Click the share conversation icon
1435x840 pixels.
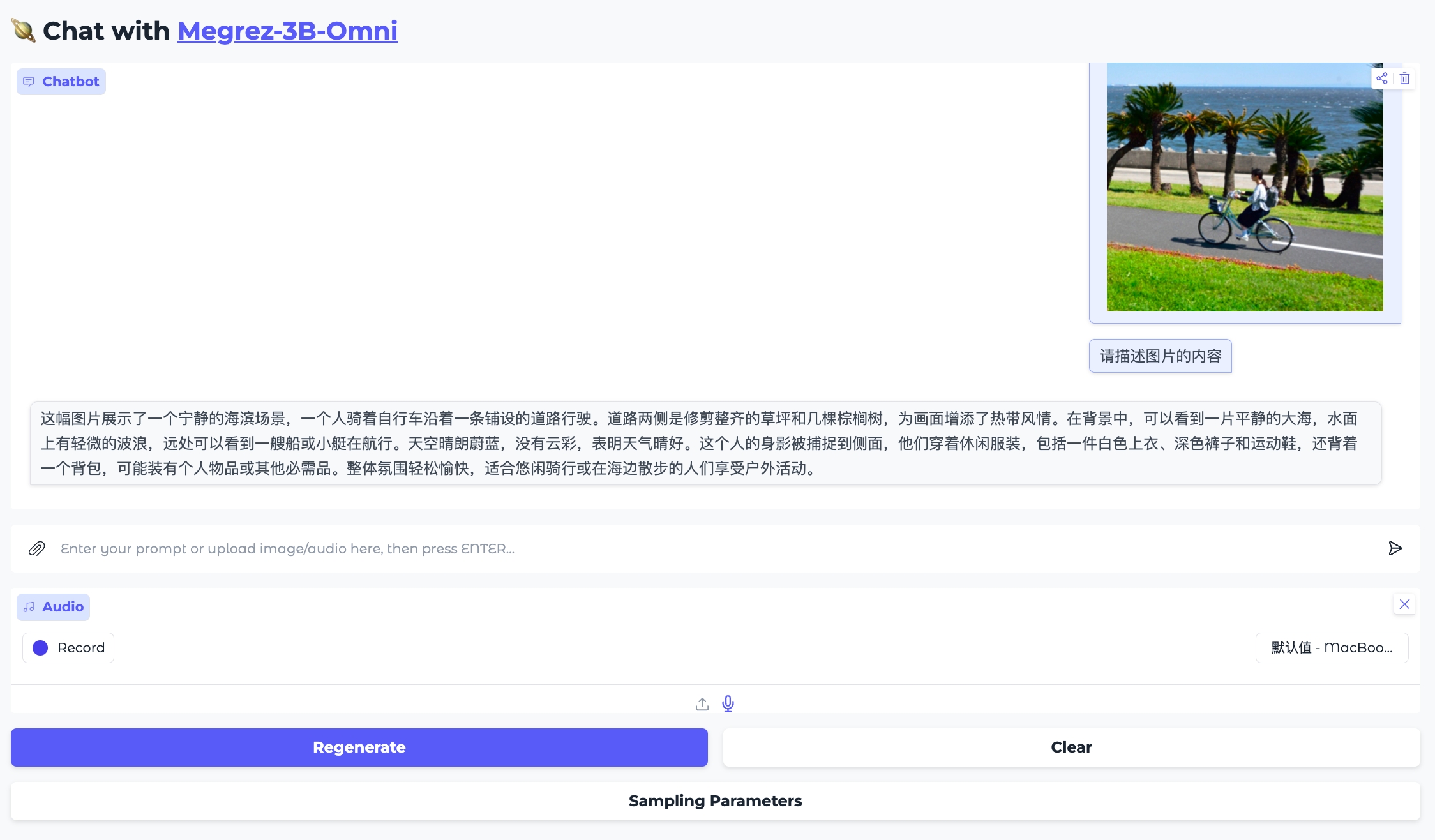[x=1382, y=79]
